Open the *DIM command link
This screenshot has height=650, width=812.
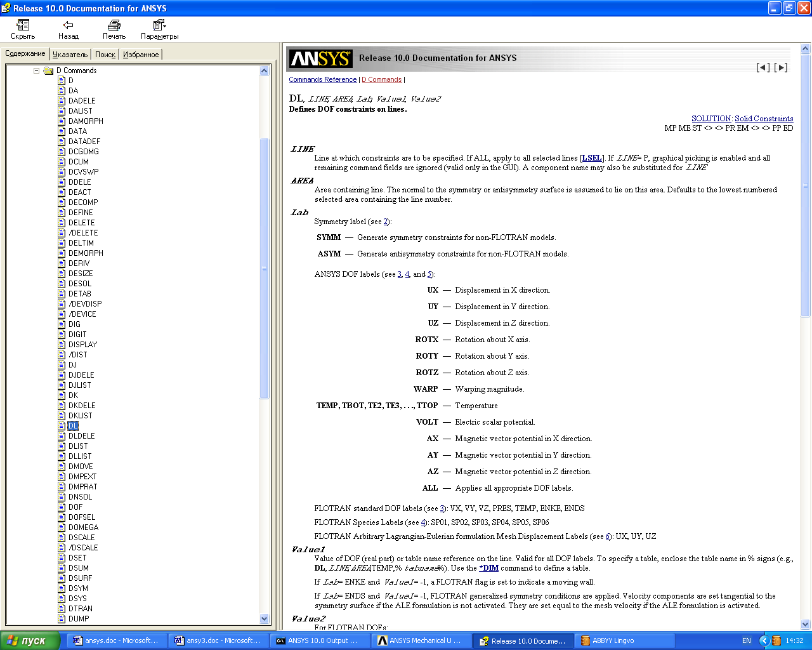point(488,568)
